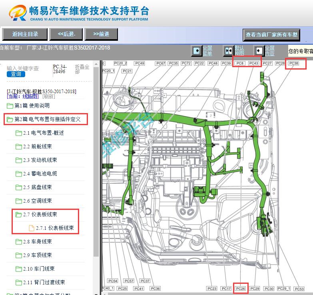Expand 第1篇 使用说明 folder icon
313x295 pixels.
click(10, 106)
